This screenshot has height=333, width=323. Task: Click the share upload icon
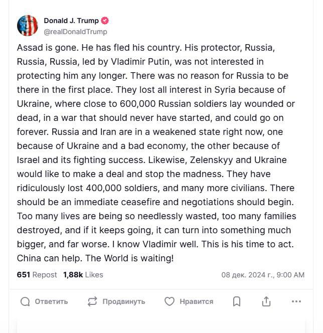(x=266, y=301)
